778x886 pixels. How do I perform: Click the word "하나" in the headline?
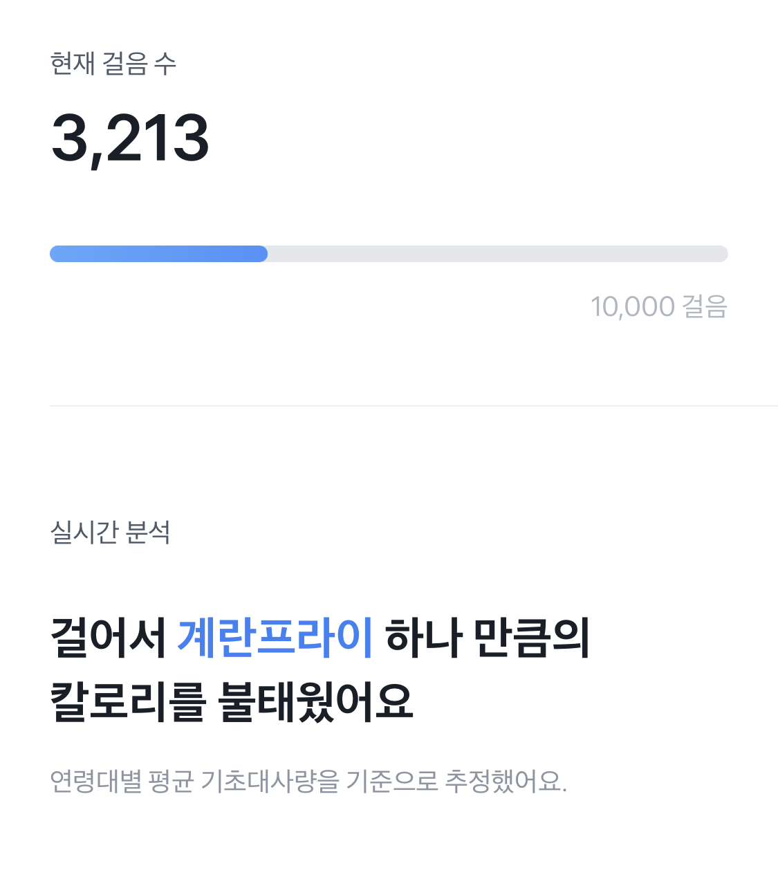[x=423, y=637]
